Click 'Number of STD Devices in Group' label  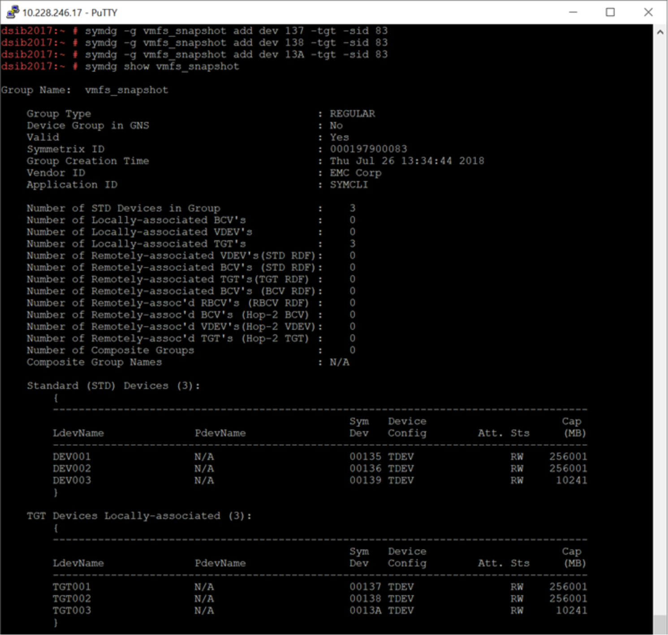coord(123,208)
